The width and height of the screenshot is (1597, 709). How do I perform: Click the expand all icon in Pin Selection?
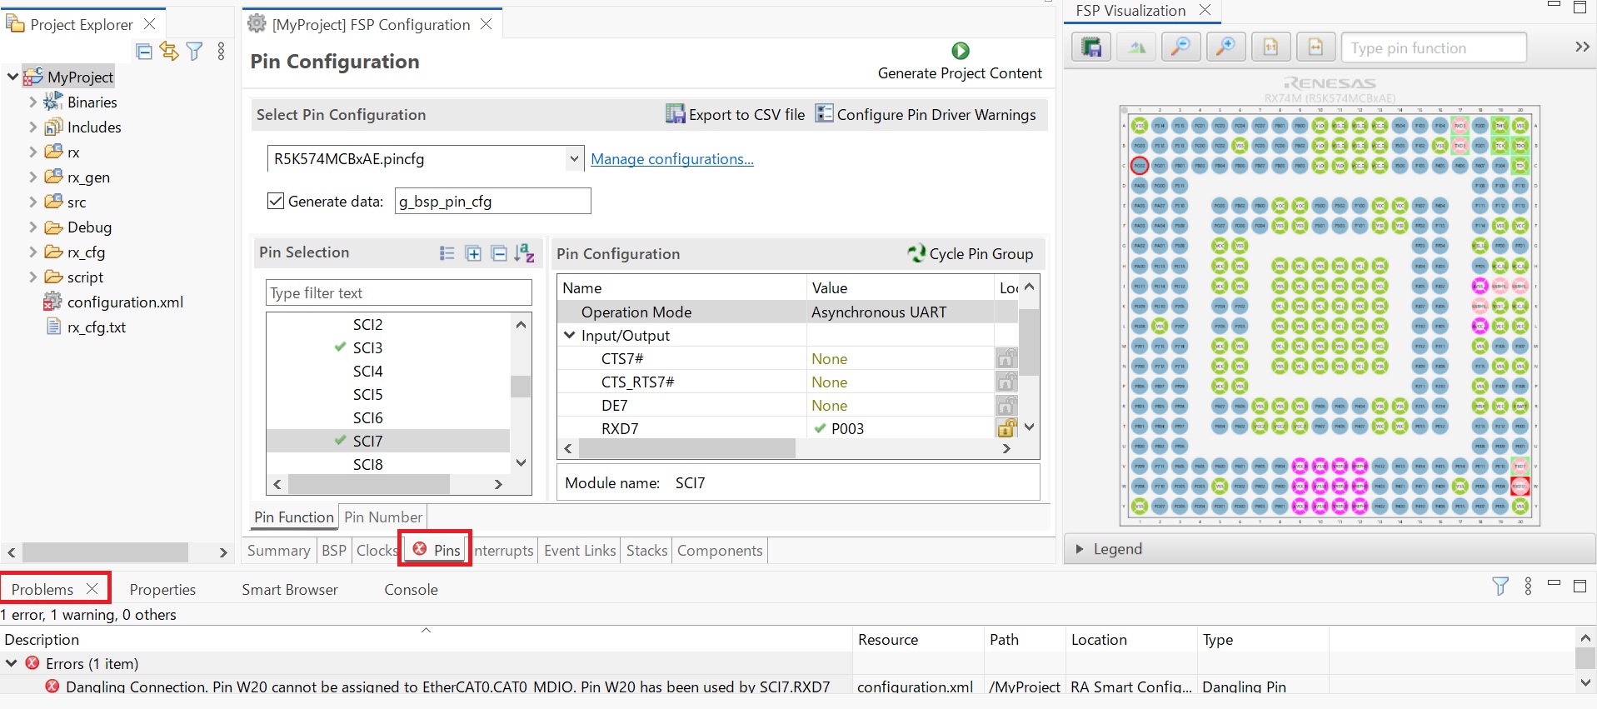pyautogui.click(x=473, y=253)
